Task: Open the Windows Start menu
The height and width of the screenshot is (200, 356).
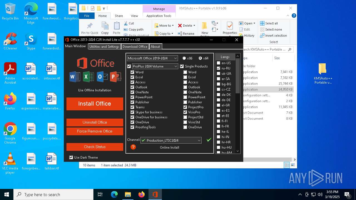Action: (x=6, y=194)
